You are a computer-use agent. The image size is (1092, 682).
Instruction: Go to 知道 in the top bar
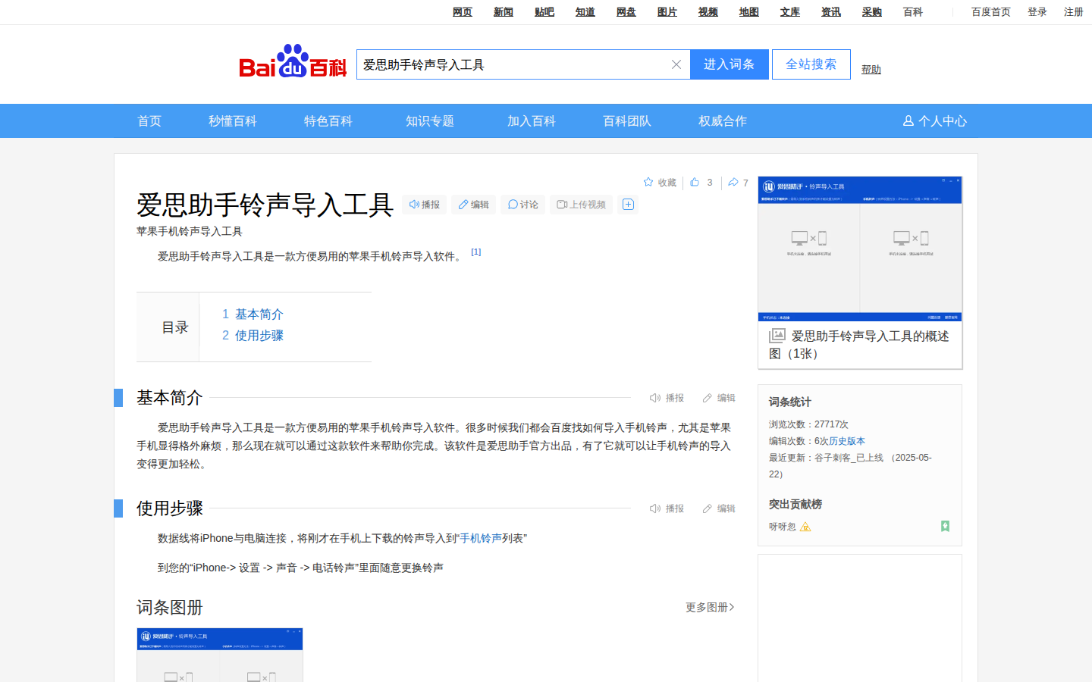pyautogui.click(x=585, y=12)
